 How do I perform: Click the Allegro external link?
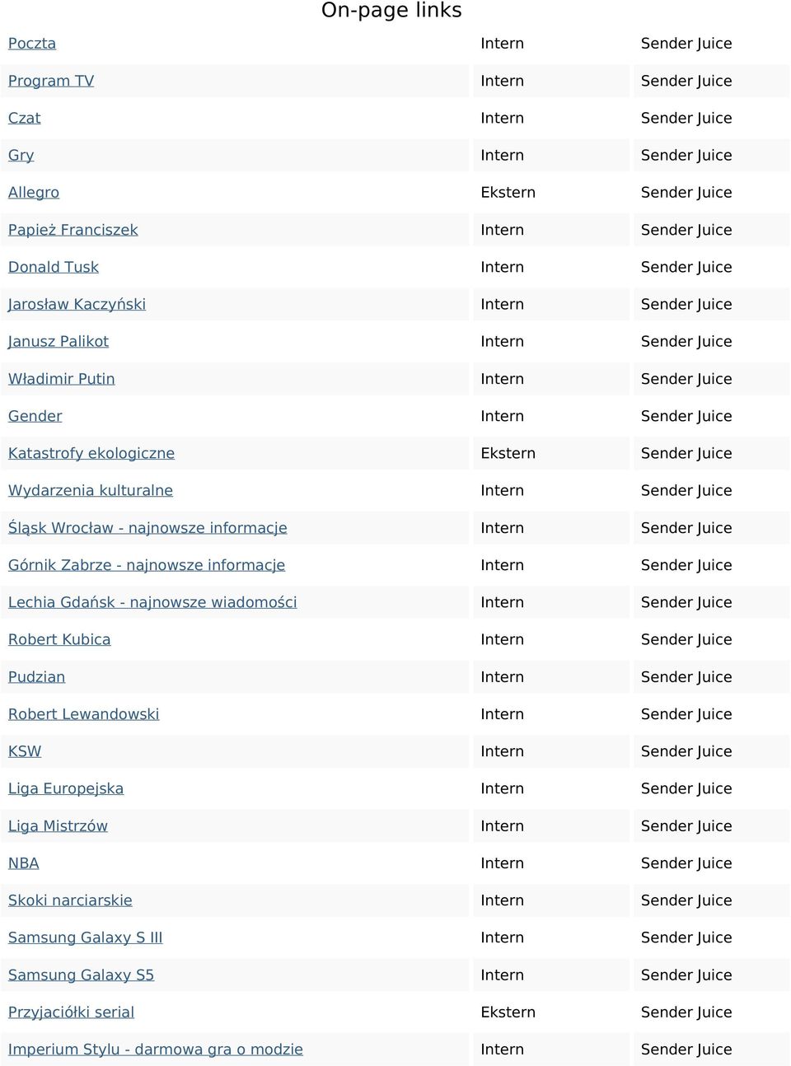(x=34, y=192)
